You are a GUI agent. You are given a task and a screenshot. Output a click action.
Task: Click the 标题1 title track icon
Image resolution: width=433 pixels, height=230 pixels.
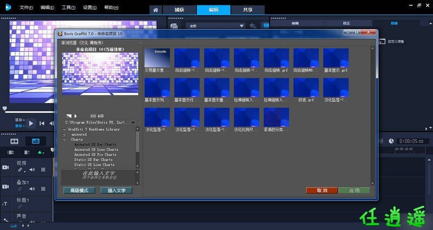coord(5,204)
